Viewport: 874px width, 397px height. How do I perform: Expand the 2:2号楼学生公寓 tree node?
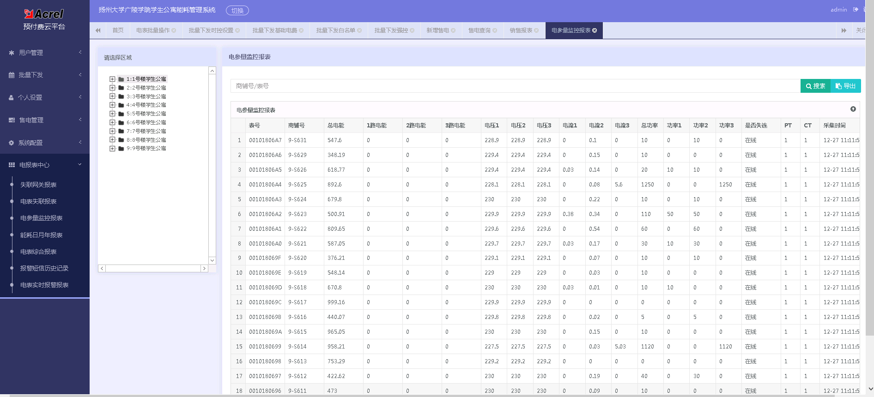tap(112, 88)
